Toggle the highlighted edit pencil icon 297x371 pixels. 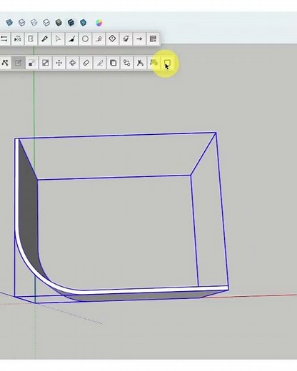pyautogui.click(x=19, y=63)
